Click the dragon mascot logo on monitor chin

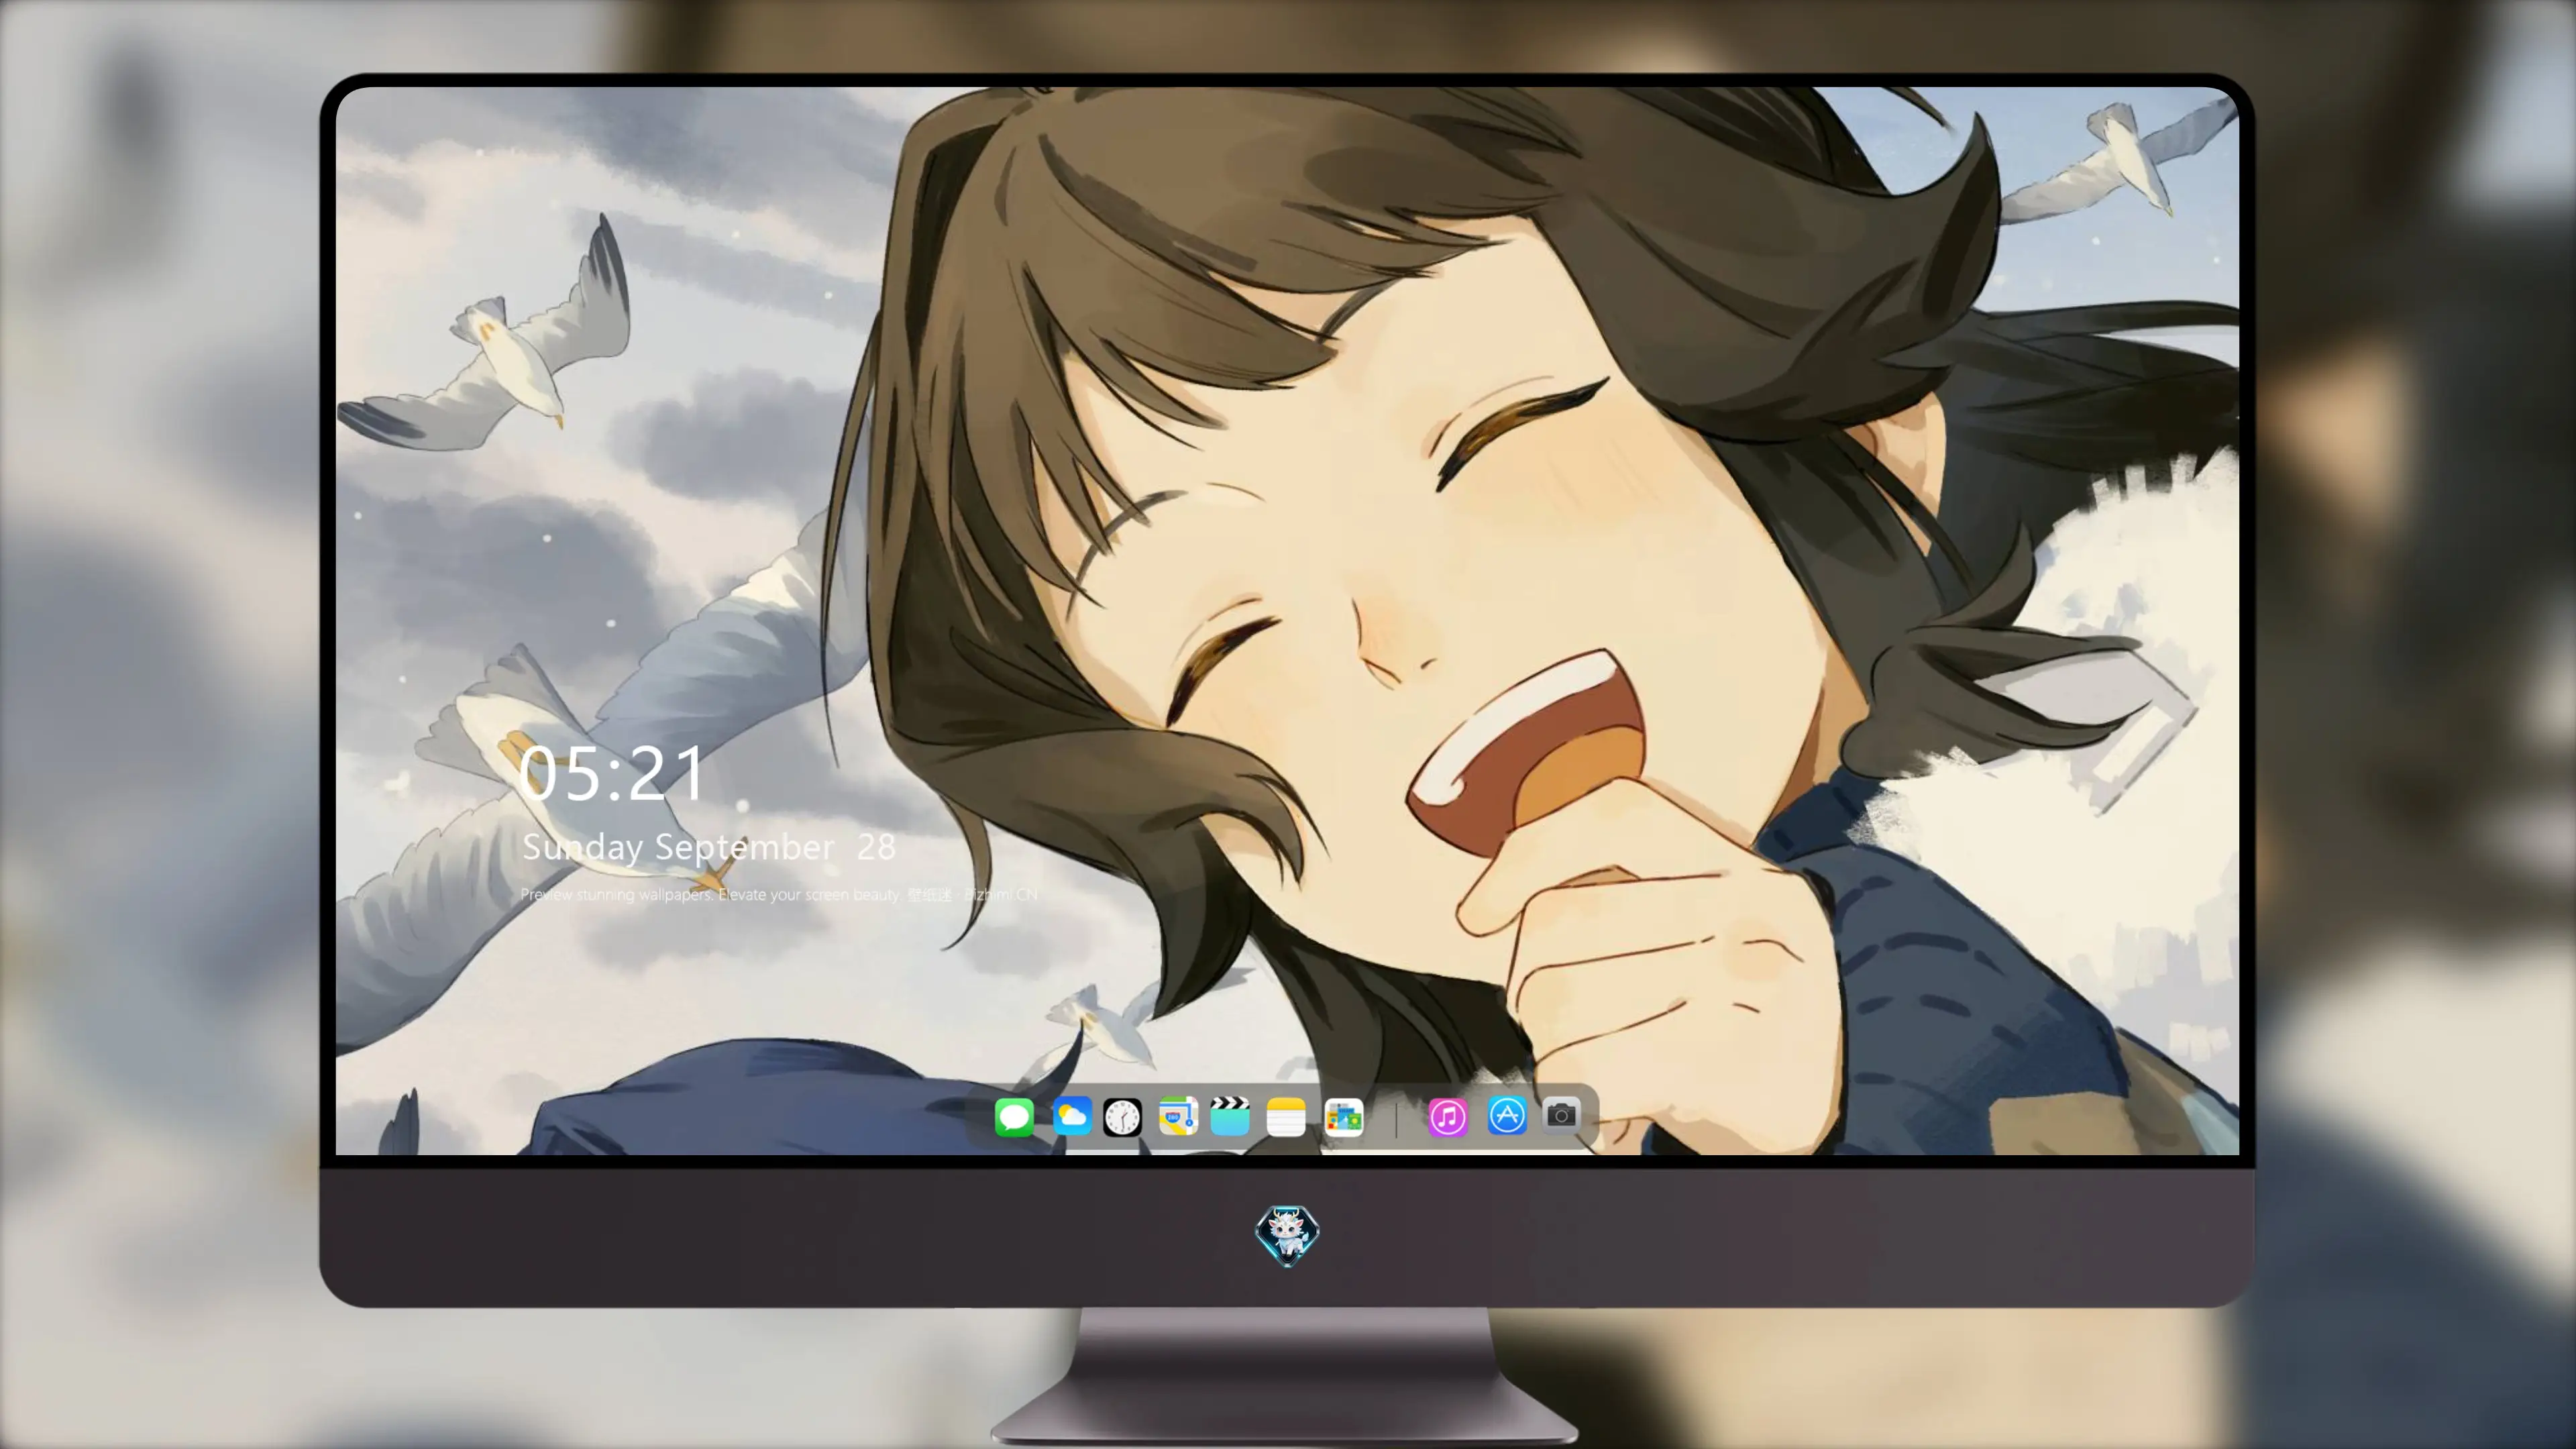click(x=1287, y=1235)
